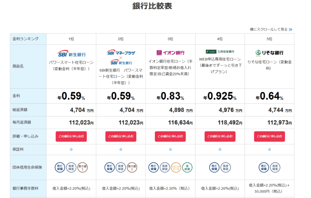This screenshot has width=311, height=198.
Task: Apply to りそな銀行 via red button
Action: 269,136
